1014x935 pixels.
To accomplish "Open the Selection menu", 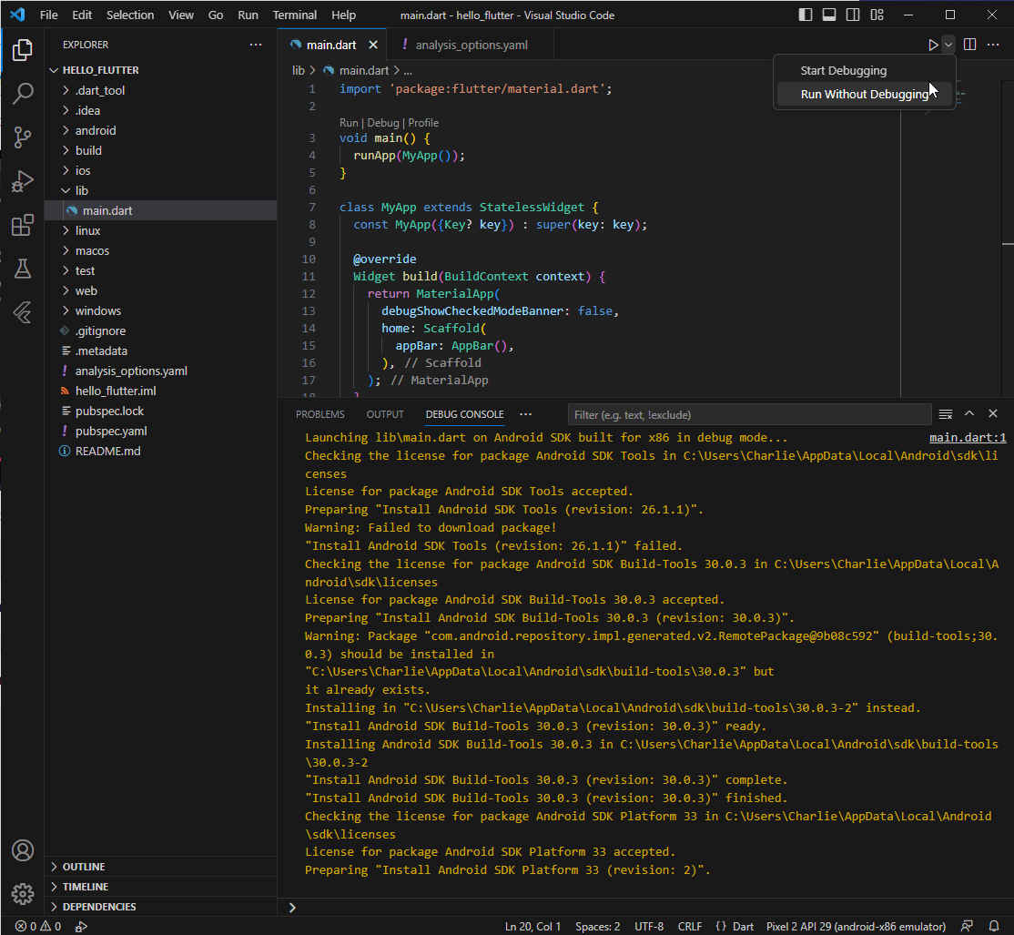I will [130, 15].
